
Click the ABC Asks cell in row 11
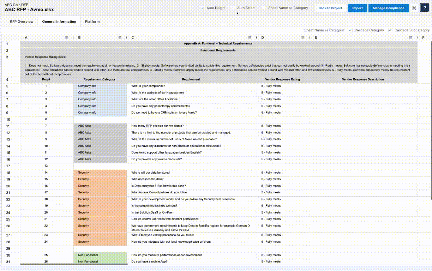100,126
